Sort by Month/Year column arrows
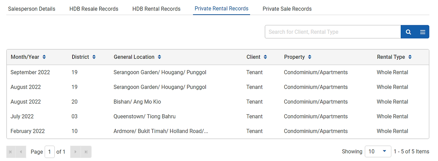Image resolution: width=438 pixels, height=161 pixels. pyautogui.click(x=44, y=57)
